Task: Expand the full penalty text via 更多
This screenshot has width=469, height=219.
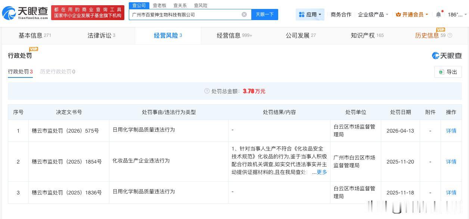Action: click(x=322, y=172)
